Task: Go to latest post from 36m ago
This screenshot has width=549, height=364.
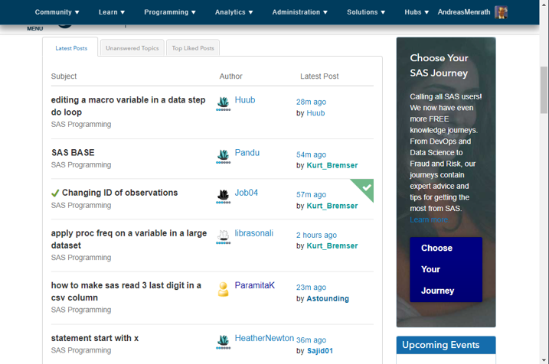Action: click(311, 340)
